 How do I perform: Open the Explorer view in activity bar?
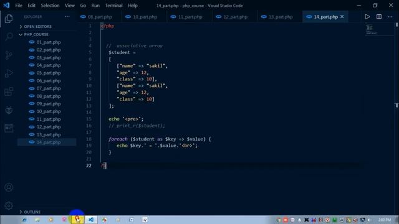point(9,19)
